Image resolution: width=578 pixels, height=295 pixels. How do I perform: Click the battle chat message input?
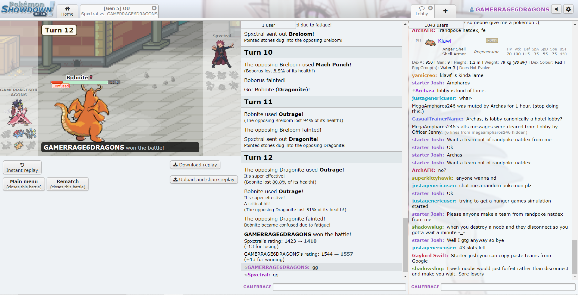point(339,287)
